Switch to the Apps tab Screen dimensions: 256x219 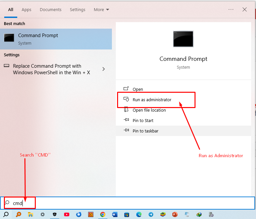(x=26, y=10)
